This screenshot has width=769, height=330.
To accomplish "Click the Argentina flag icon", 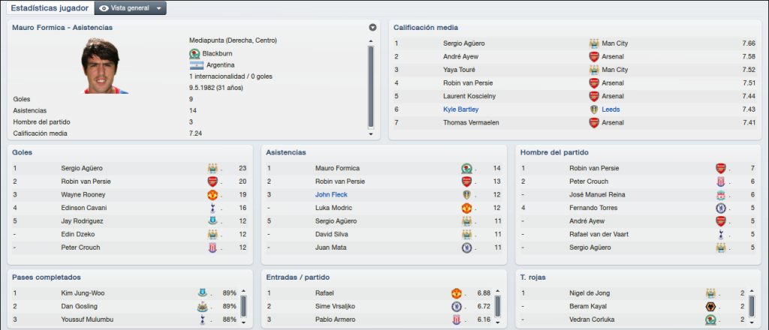I will [196, 65].
